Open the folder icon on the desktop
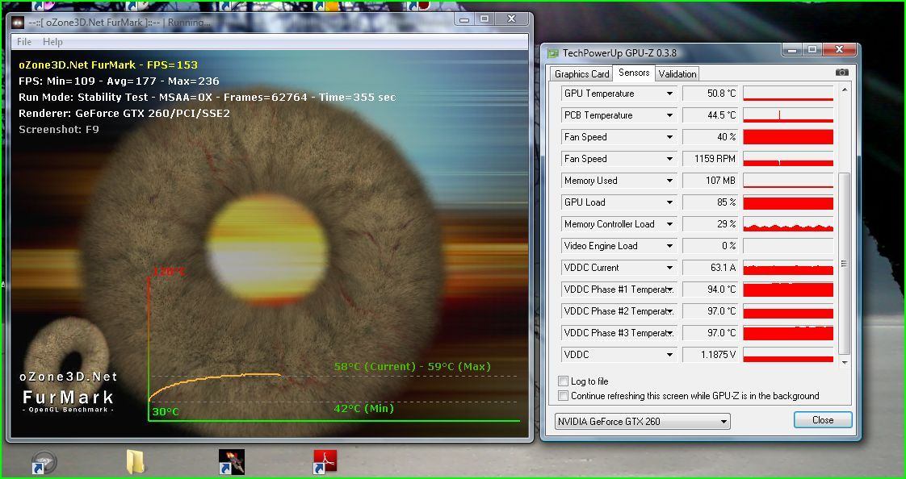The width and height of the screenshot is (906, 479). pyautogui.click(x=136, y=462)
